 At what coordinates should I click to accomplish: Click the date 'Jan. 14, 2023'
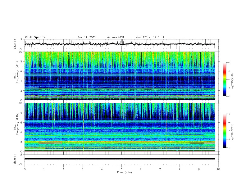click(x=87, y=37)
